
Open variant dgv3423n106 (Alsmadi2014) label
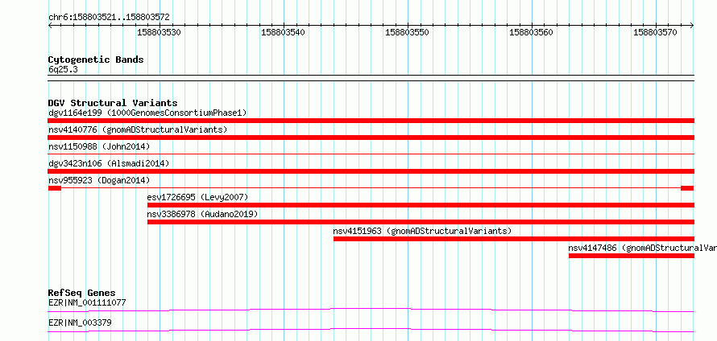click(109, 163)
